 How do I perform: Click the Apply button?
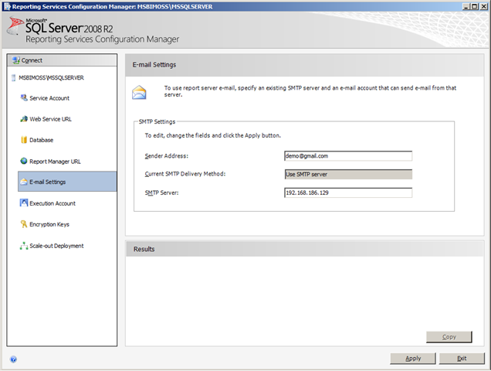[x=413, y=358]
